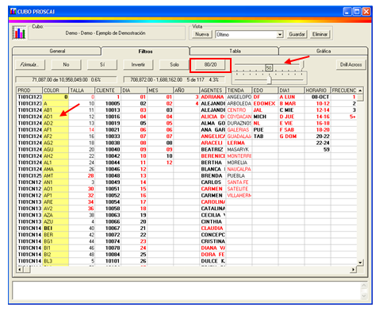Select 5+ in the FRECUENC column

pos(343,117)
